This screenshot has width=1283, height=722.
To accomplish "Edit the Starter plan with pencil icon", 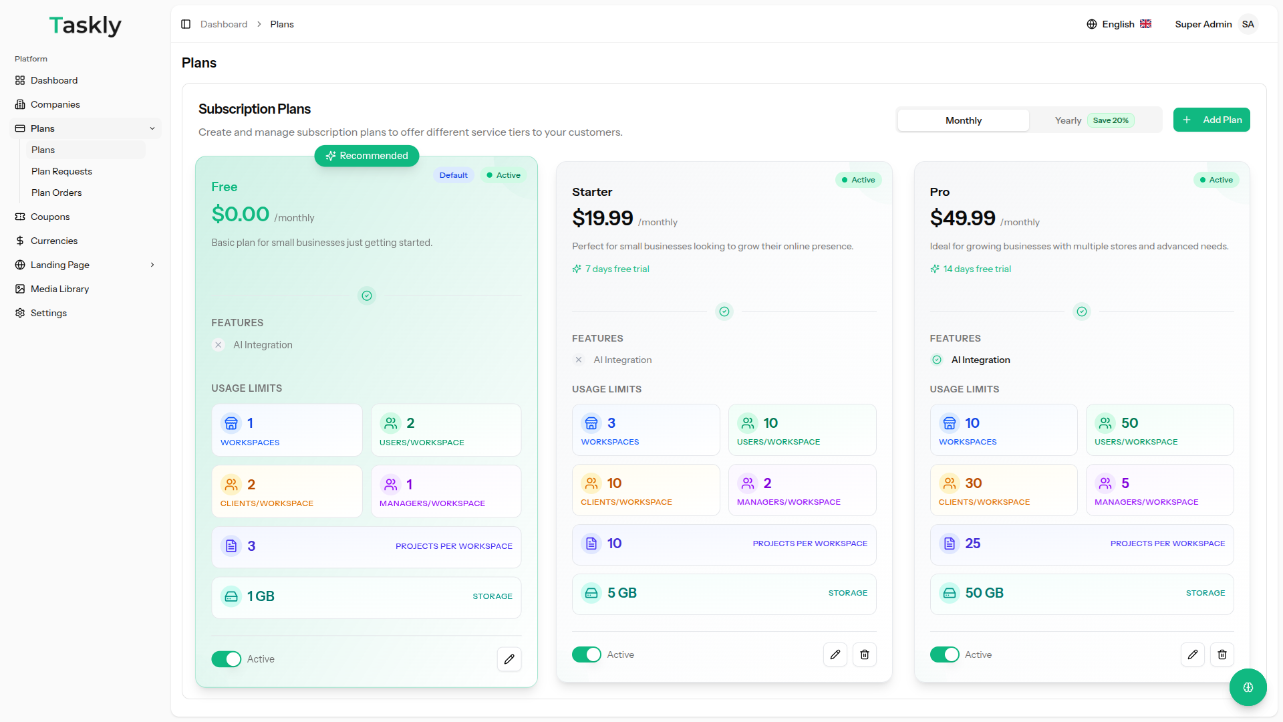I will 835,654.
